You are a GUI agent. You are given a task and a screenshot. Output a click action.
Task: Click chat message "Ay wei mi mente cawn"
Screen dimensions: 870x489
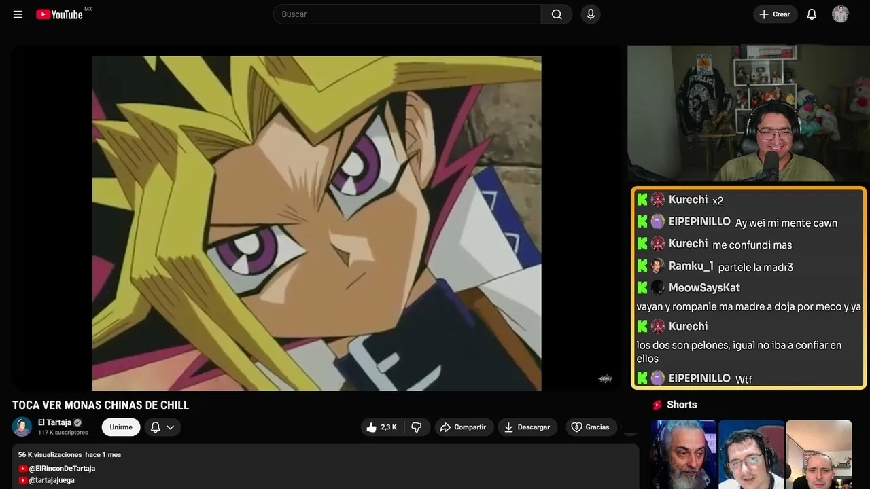click(x=786, y=223)
